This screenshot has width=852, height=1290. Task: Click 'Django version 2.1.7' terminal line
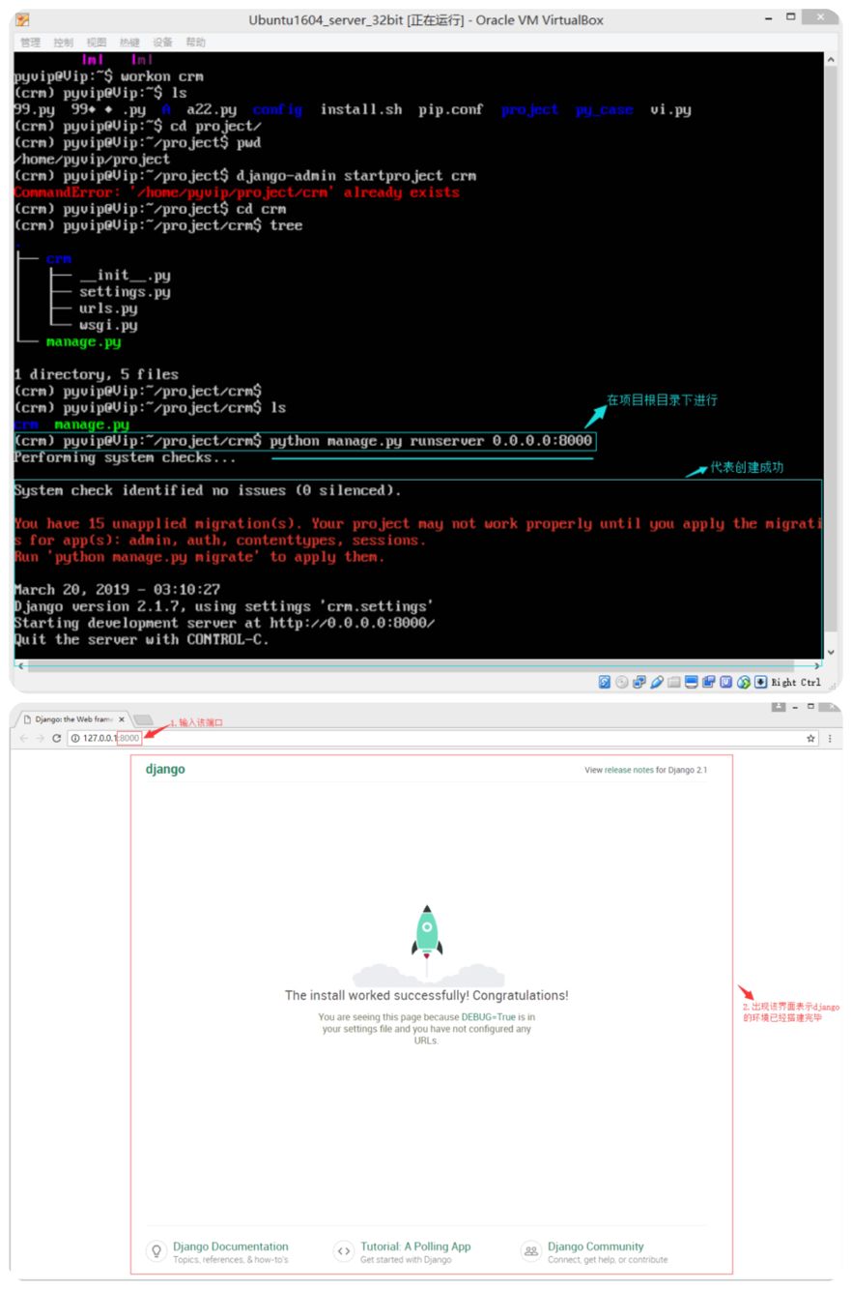[224, 606]
